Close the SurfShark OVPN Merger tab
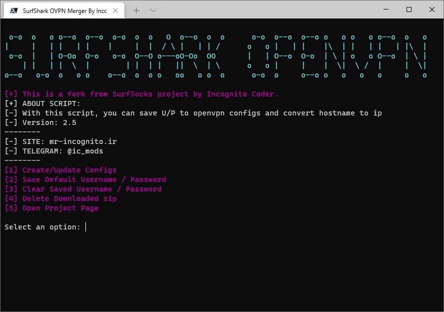444x312 pixels. pyautogui.click(x=115, y=11)
